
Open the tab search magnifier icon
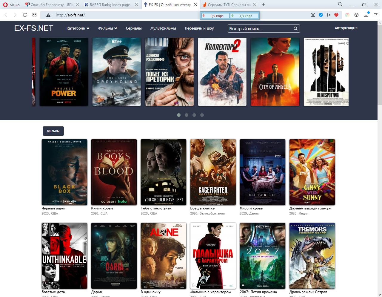340,4
